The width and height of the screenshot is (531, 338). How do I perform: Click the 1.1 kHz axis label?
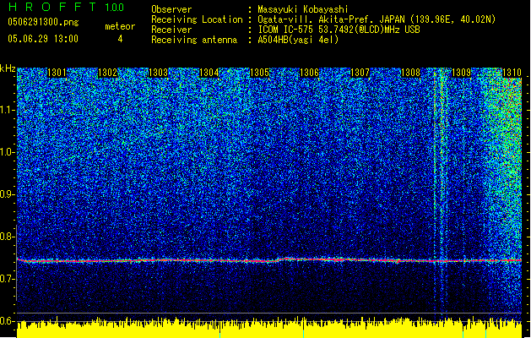[8, 110]
